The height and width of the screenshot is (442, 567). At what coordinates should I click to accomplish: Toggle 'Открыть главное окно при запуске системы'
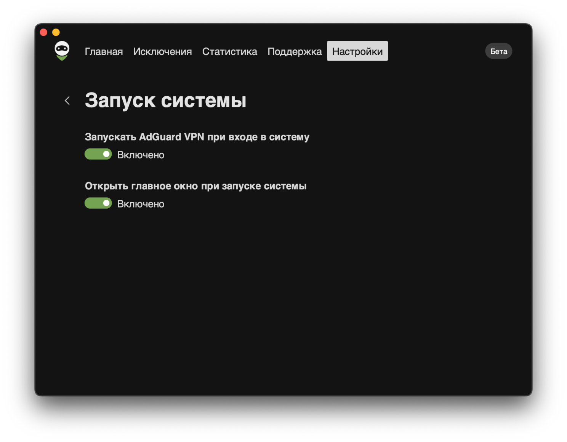(x=98, y=203)
